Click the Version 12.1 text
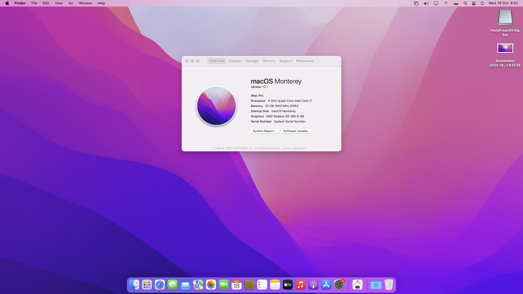The height and width of the screenshot is (294, 523). pyautogui.click(x=259, y=87)
